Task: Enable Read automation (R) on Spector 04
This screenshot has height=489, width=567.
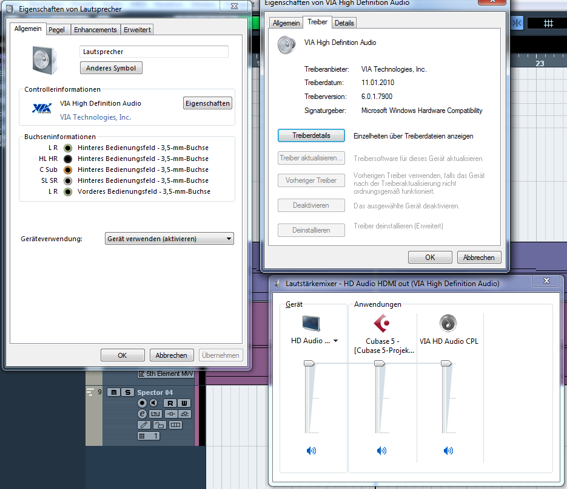Action: 170,403
